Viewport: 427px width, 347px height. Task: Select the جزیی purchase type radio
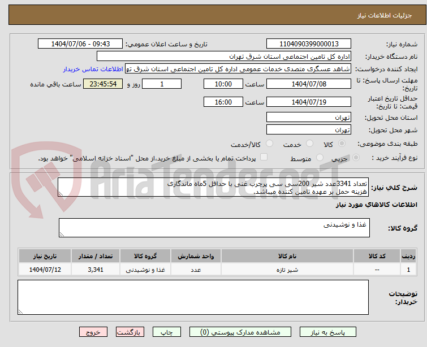pyautogui.click(x=356, y=157)
